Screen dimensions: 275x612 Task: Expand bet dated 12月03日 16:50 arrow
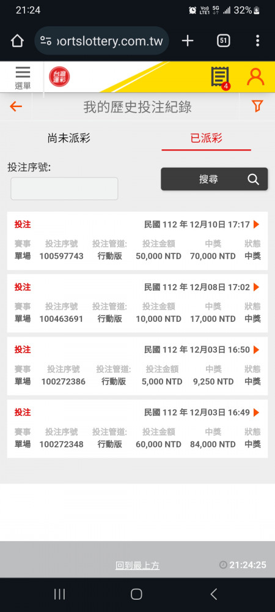click(x=256, y=349)
